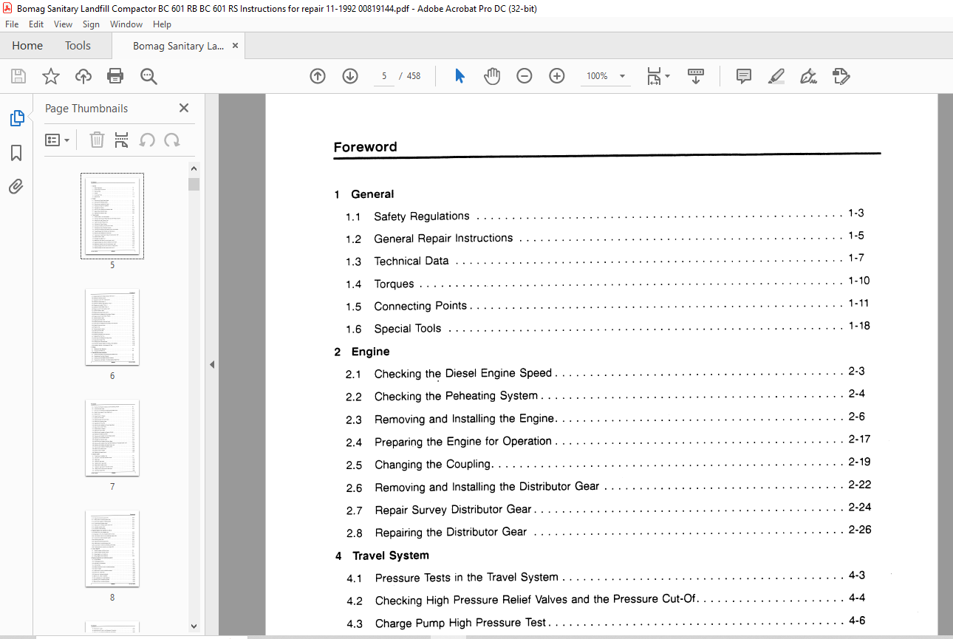Select the page 7 thumbnail

[x=112, y=438]
